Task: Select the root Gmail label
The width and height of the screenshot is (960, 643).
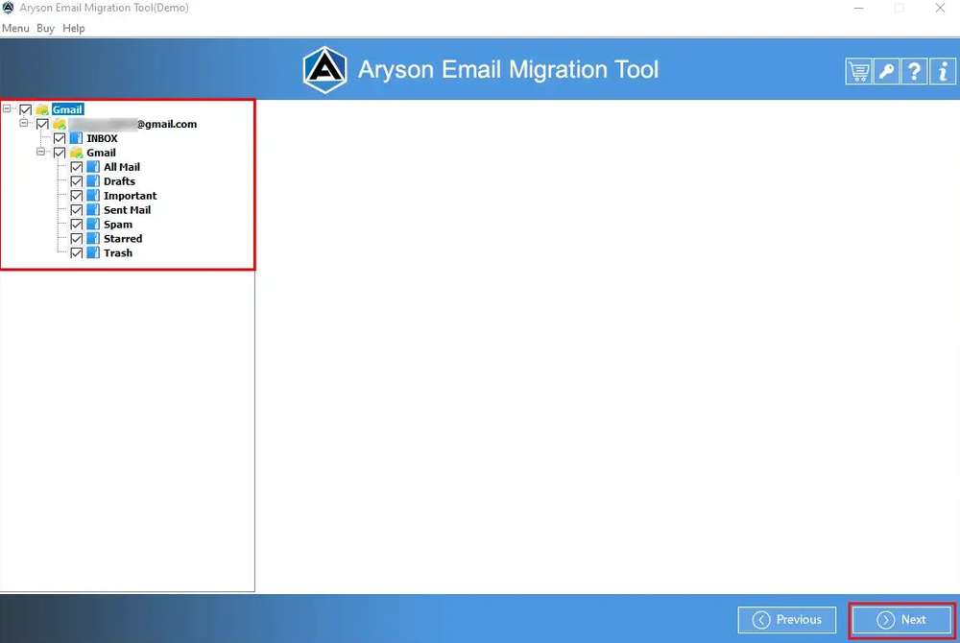Action: pos(67,109)
